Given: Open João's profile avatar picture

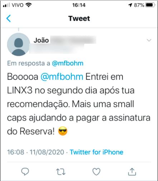Looking at the screenshot, I should click(x=19, y=45).
